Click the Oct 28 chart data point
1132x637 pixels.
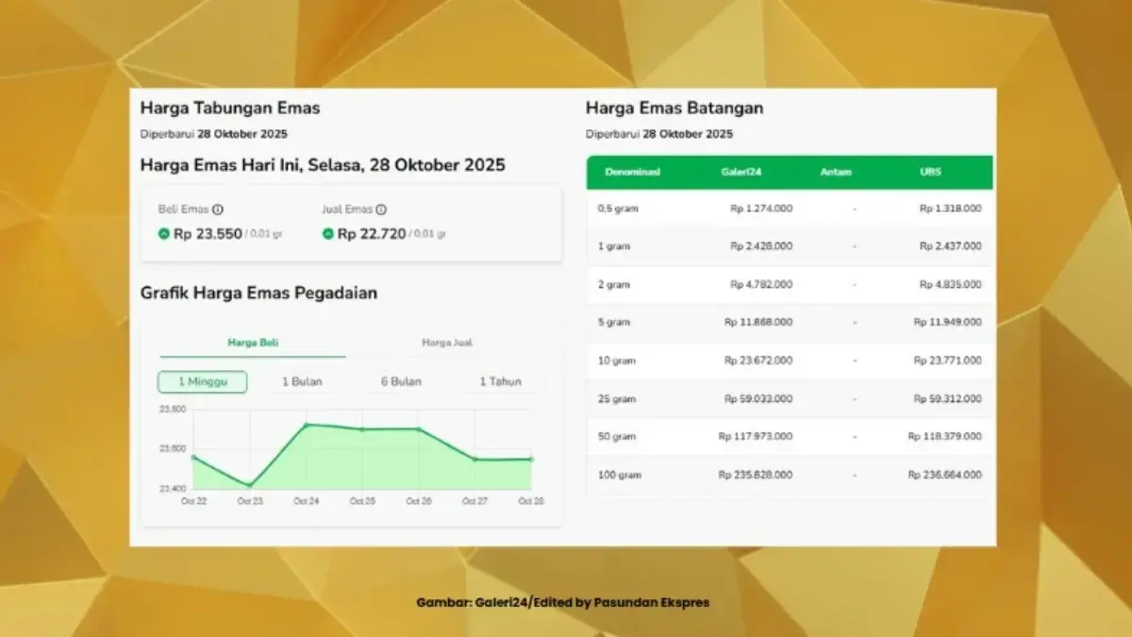(531, 460)
